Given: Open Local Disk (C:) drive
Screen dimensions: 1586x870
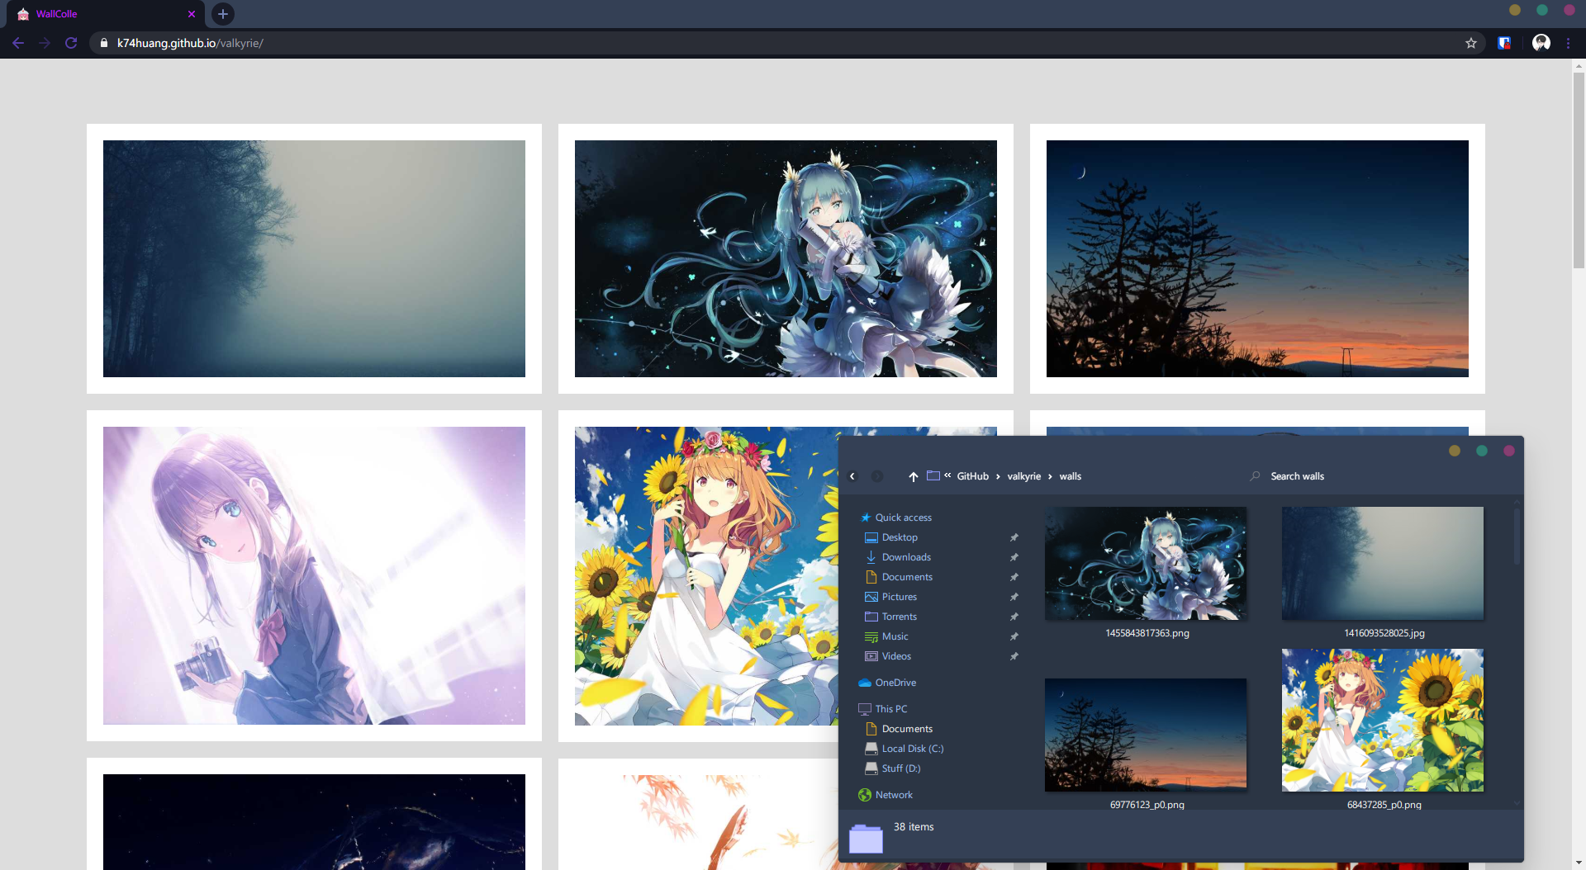Looking at the screenshot, I should pos(912,749).
